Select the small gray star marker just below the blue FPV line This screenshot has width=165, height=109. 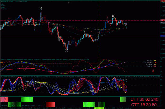(93, 42)
